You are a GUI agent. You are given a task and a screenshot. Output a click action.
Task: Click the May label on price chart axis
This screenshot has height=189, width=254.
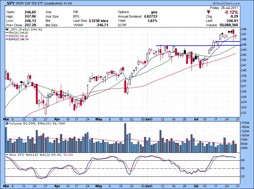point(99,119)
